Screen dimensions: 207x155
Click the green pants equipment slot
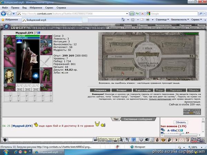(x=46, y=75)
